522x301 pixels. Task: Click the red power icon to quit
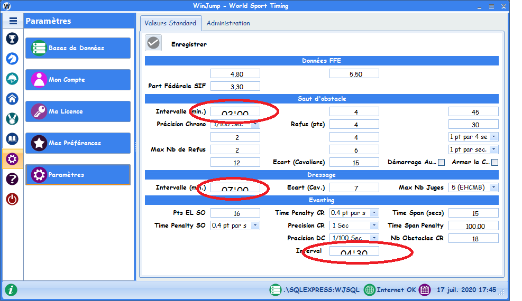12,199
